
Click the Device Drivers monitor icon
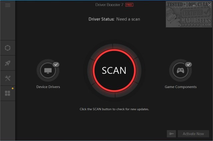pos(48,70)
